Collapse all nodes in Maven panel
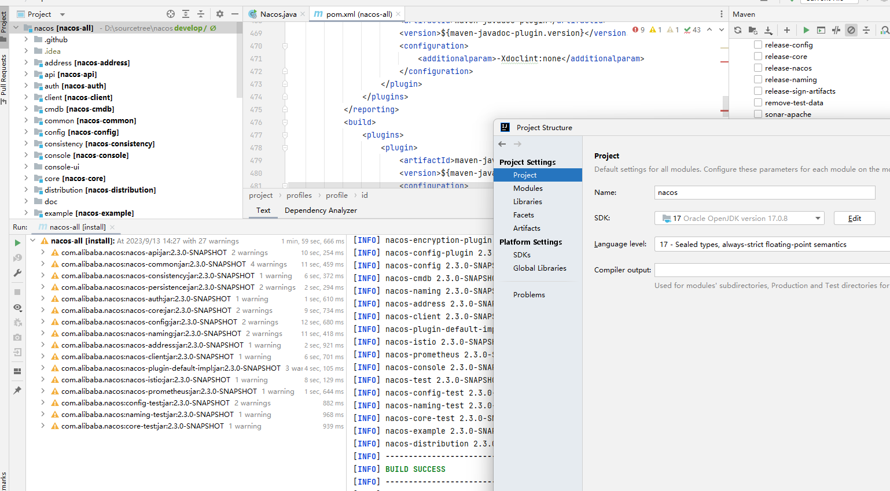Screen dimensions: 890x491 tap(866, 30)
